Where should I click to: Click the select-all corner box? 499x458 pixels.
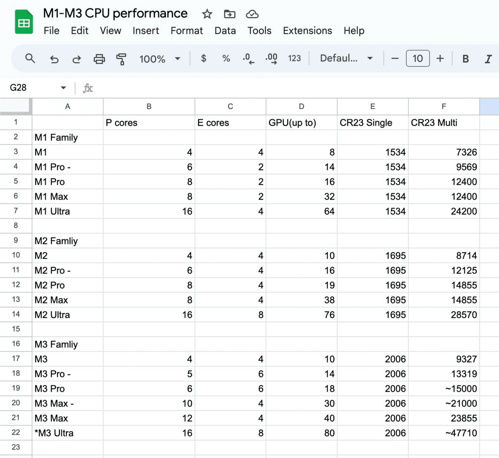[16, 107]
